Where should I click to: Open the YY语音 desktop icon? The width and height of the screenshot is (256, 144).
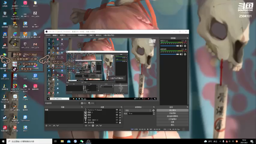click(x=15, y=25)
